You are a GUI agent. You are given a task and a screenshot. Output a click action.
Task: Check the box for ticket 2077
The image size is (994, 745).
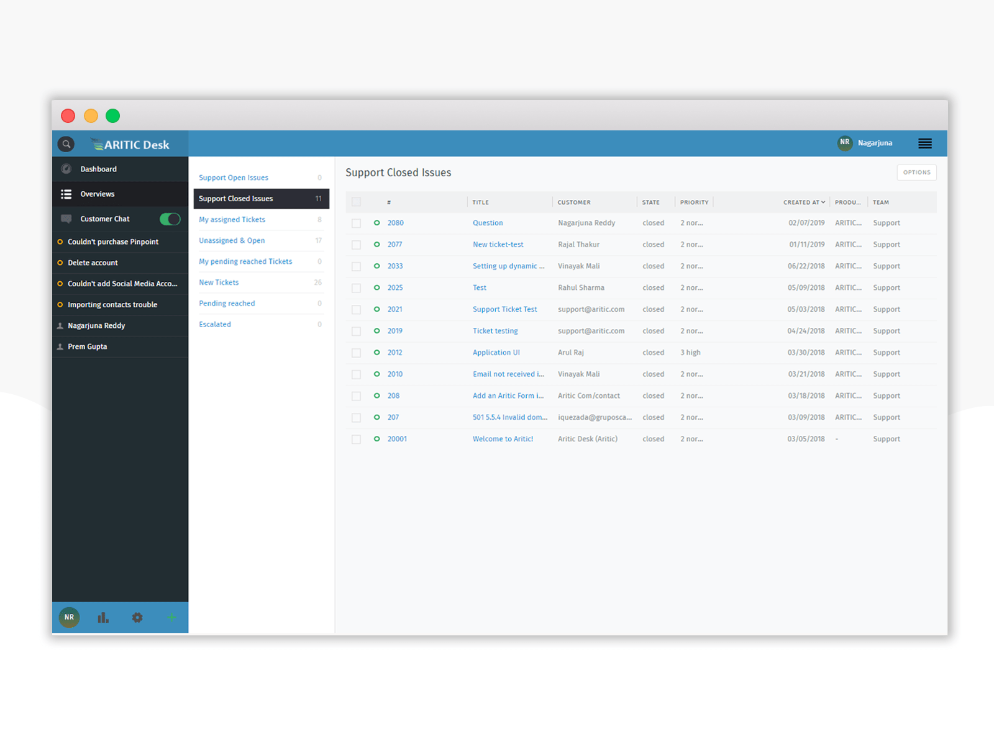(x=356, y=245)
